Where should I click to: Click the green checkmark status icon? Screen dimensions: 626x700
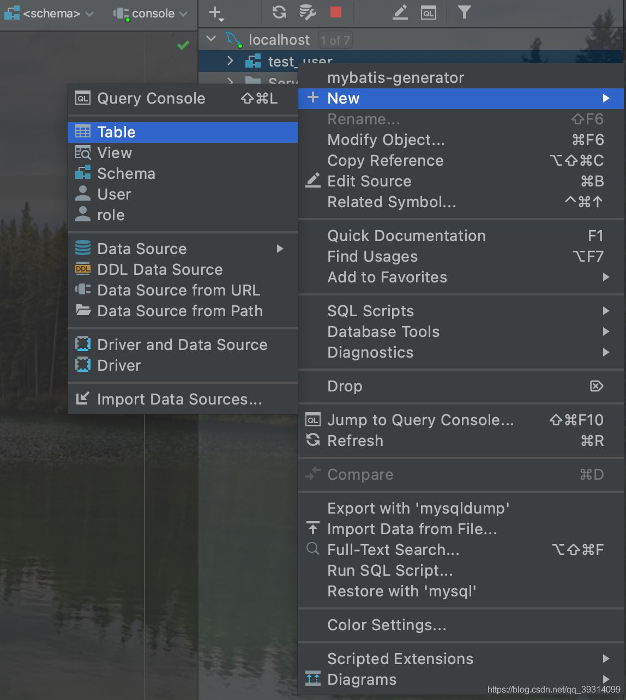click(183, 45)
